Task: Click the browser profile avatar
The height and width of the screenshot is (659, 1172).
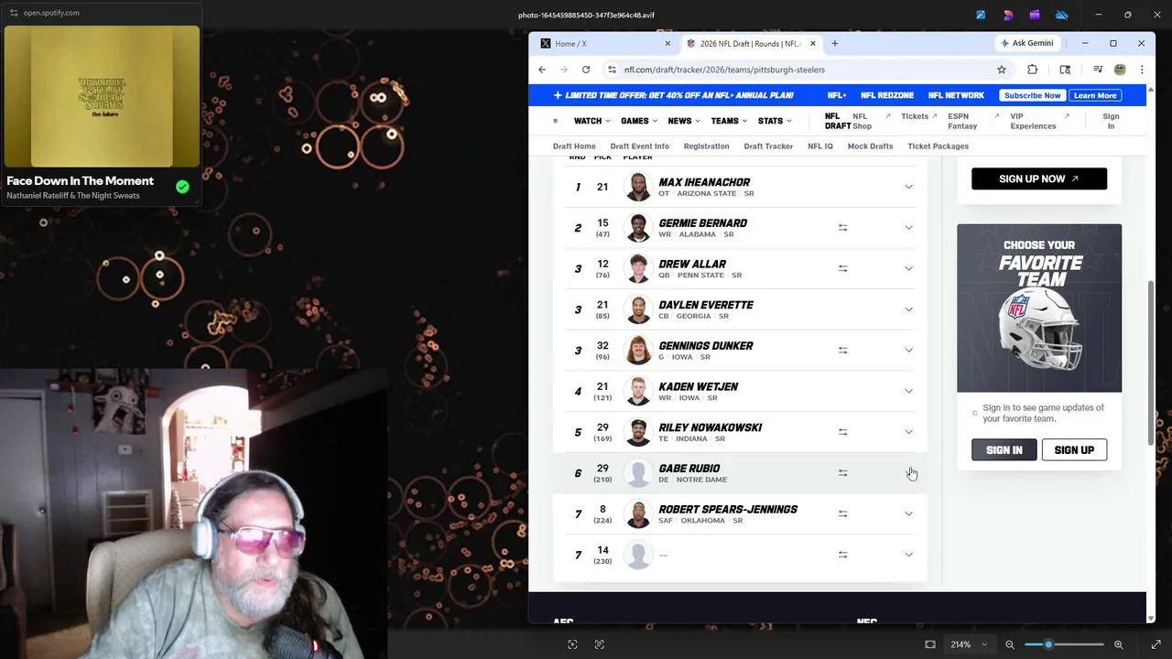Action: pyautogui.click(x=1120, y=70)
